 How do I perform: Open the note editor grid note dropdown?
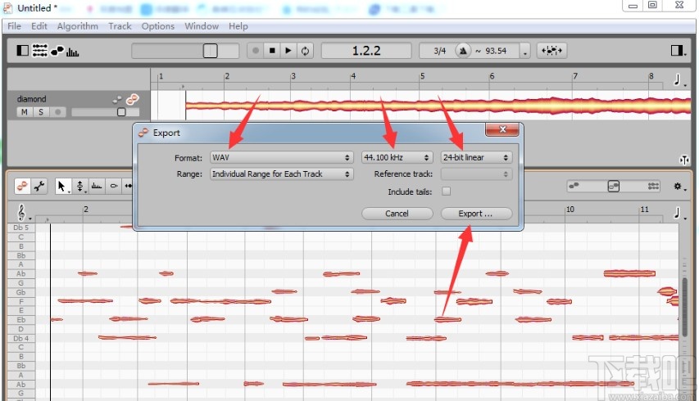pos(679,214)
